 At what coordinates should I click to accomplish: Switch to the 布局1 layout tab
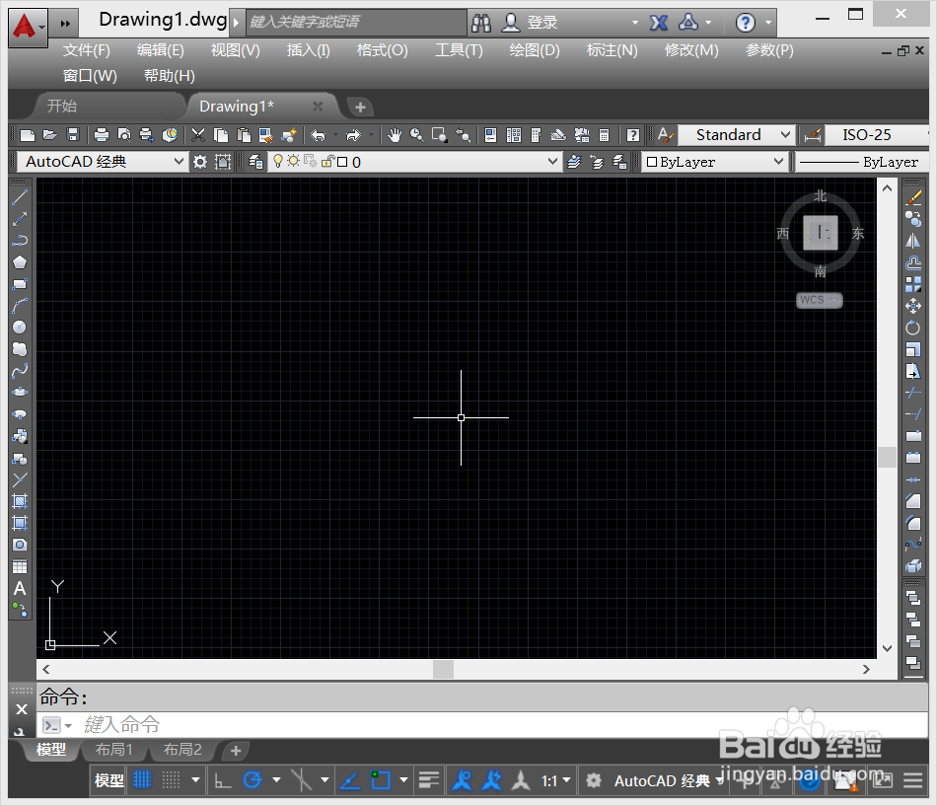coord(113,749)
